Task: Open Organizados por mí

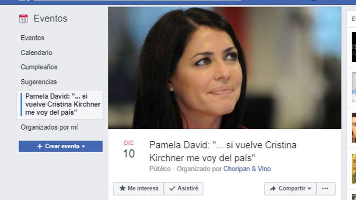Action: tap(49, 127)
